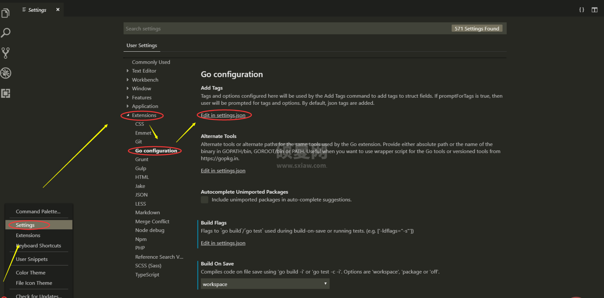Click the 571 Settings Found badge
Screen dimensions: 604x298
tap(477, 29)
